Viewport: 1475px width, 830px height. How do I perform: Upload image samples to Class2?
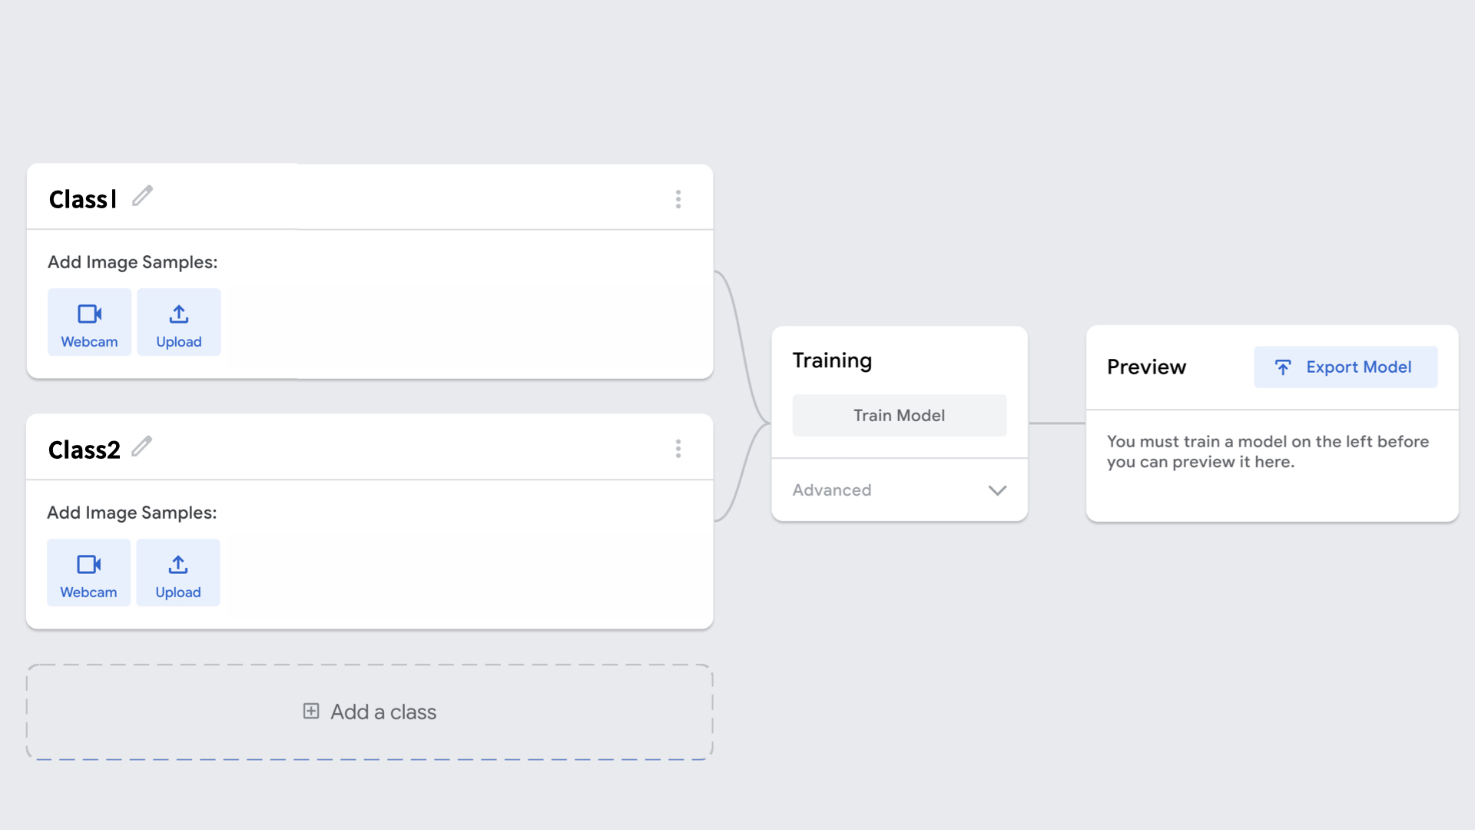(x=178, y=573)
